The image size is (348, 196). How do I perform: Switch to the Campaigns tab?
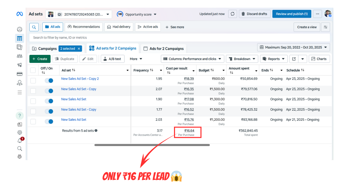pos(45,49)
